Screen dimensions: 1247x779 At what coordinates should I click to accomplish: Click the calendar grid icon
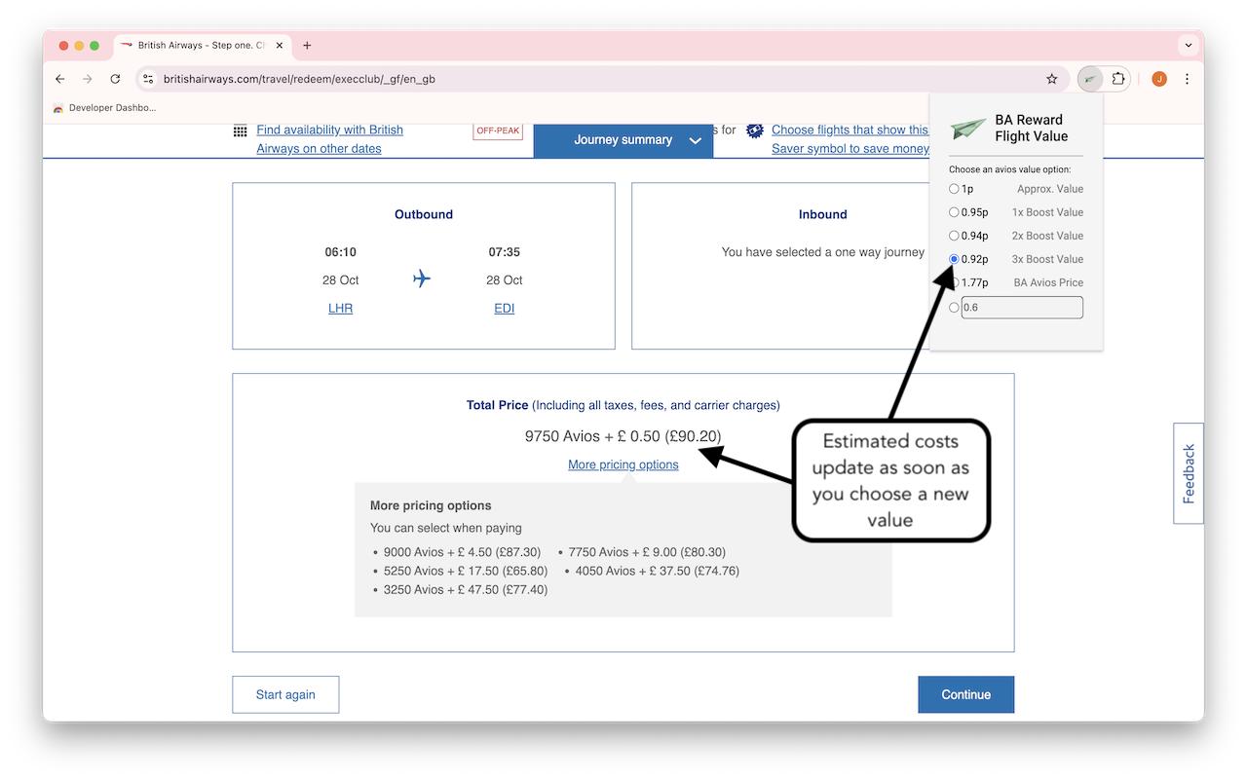tap(241, 130)
